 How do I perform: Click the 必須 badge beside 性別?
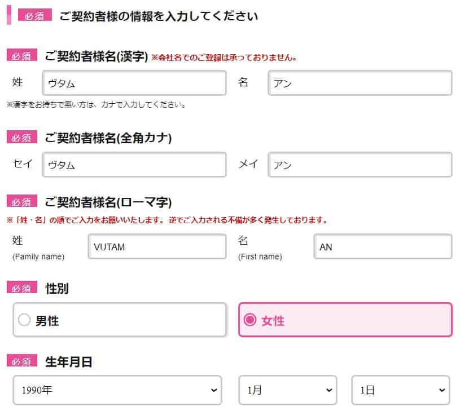tap(21, 288)
